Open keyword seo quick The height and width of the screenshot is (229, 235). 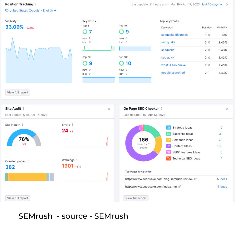click(x=168, y=58)
